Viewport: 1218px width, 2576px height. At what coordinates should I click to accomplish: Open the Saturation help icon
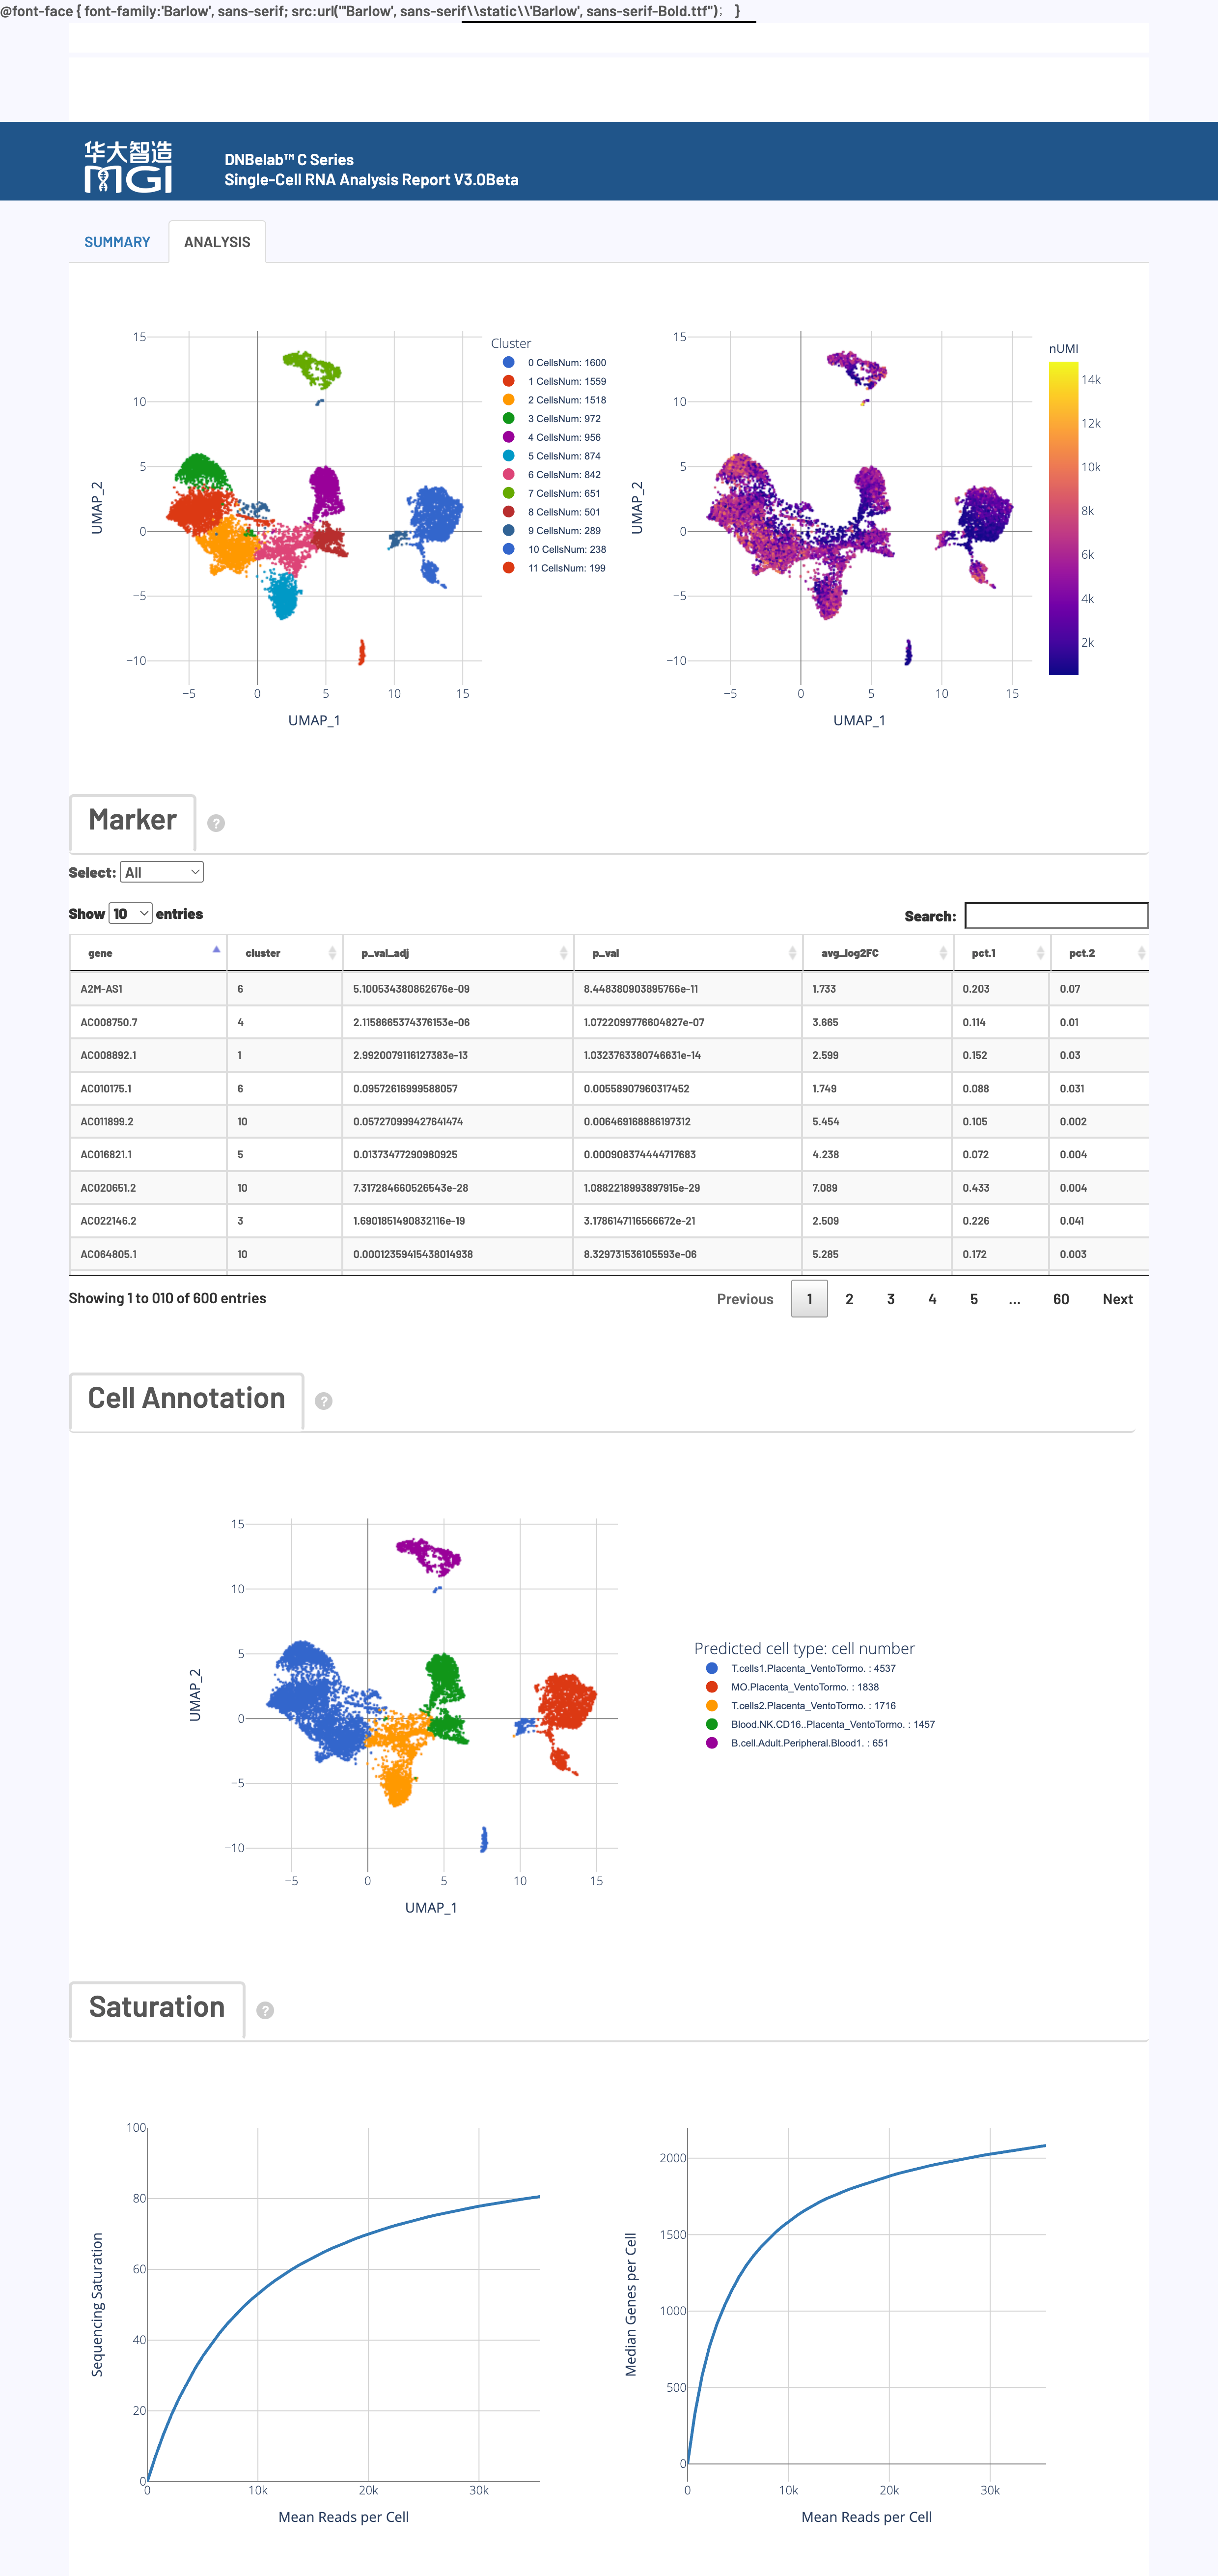(x=265, y=2009)
